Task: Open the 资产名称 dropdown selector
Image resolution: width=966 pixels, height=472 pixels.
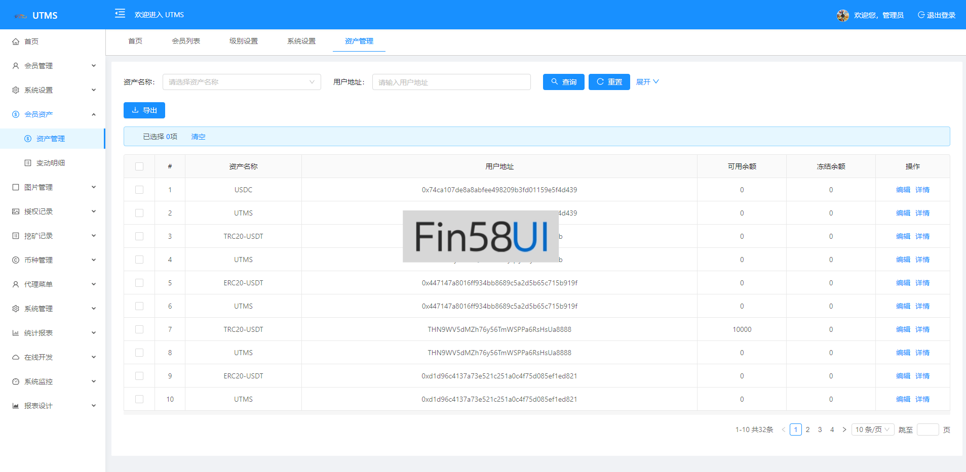Action: click(242, 82)
